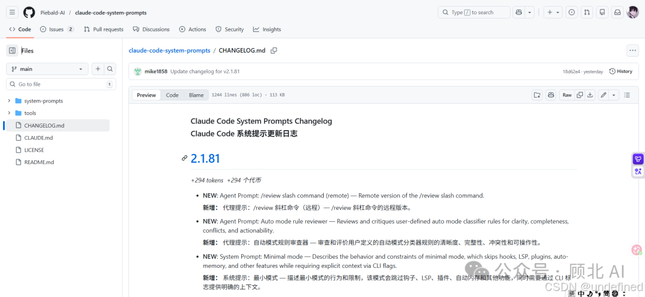645x297 pixels.
Task: Download the raw file
Action: pyautogui.click(x=590, y=95)
